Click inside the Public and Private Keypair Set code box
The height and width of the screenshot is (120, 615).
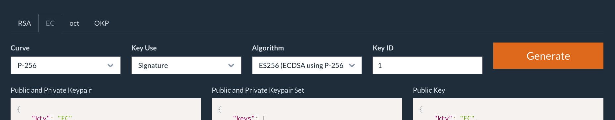[x=307, y=109]
